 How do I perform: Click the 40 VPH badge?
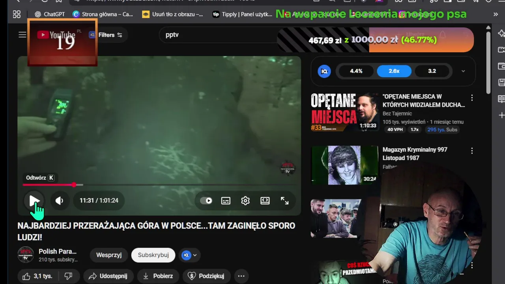pyautogui.click(x=395, y=130)
